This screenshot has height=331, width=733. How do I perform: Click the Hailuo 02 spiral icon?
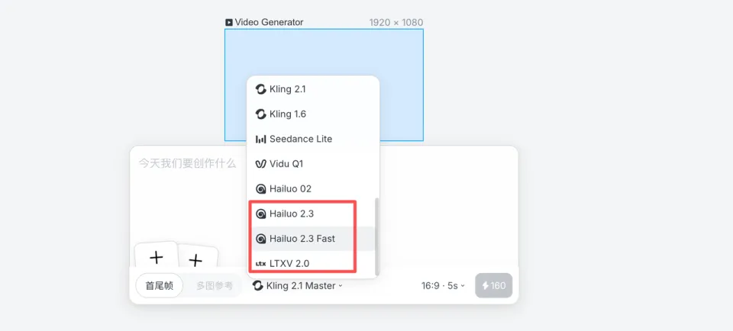point(261,189)
